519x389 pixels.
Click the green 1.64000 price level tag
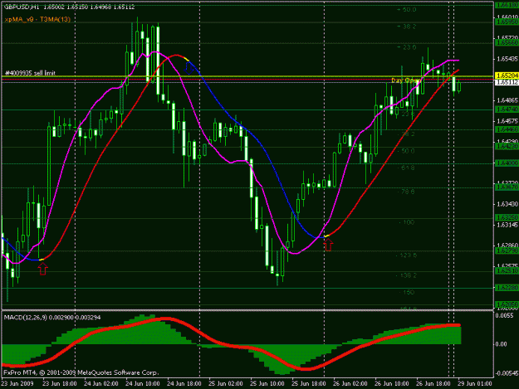(507, 163)
